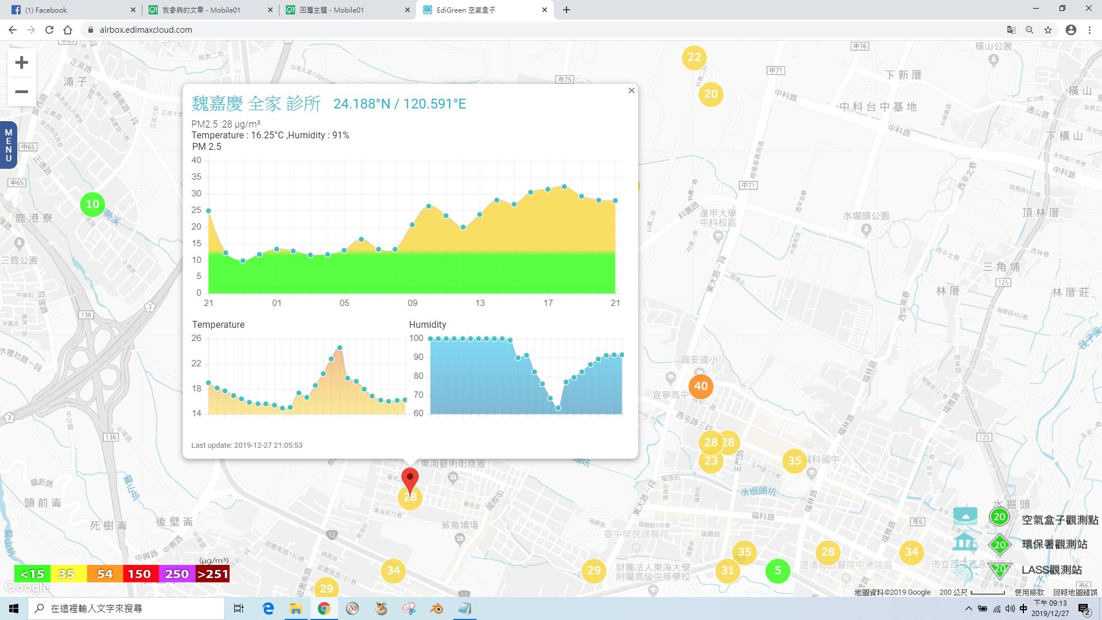Image resolution: width=1102 pixels, height=620 pixels.
Task: Expand the system tray hidden icons
Action: [969, 609]
